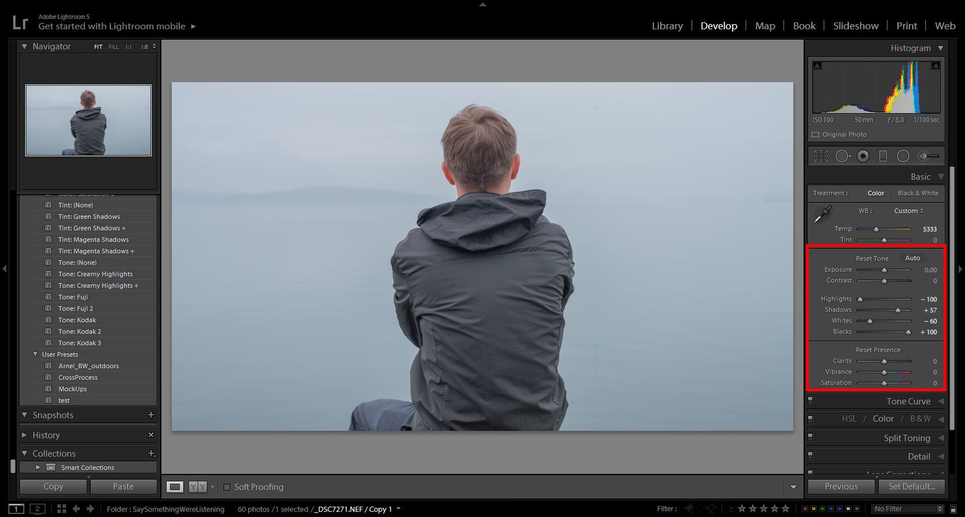Select the Radial Filter tool

904,156
